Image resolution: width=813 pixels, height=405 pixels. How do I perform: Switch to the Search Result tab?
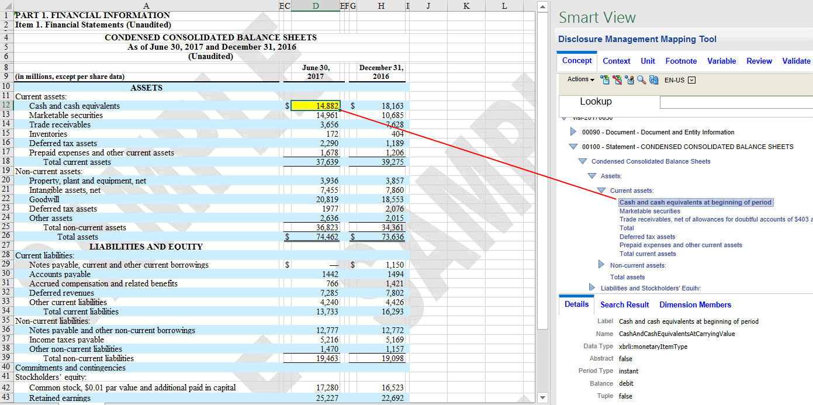(x=624, y=304)
